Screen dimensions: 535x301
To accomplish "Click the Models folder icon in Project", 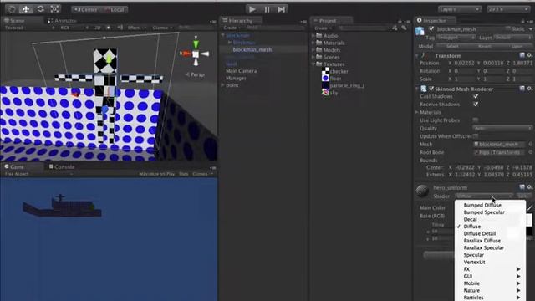I will (319, 50).
